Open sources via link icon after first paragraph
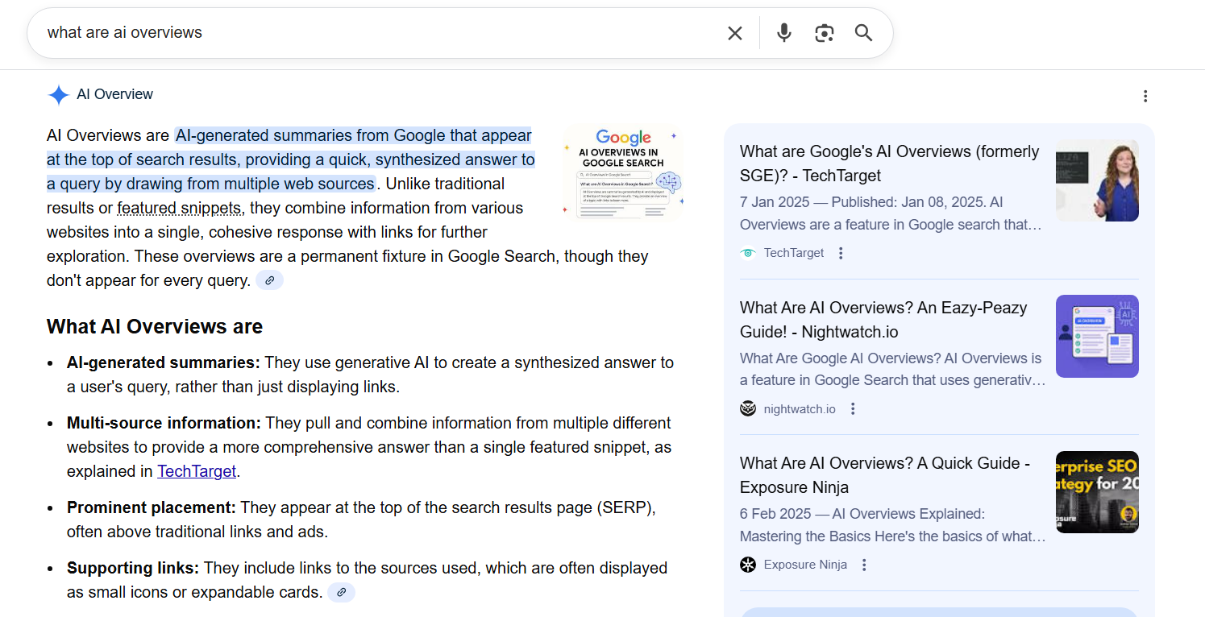 point(269,280)
